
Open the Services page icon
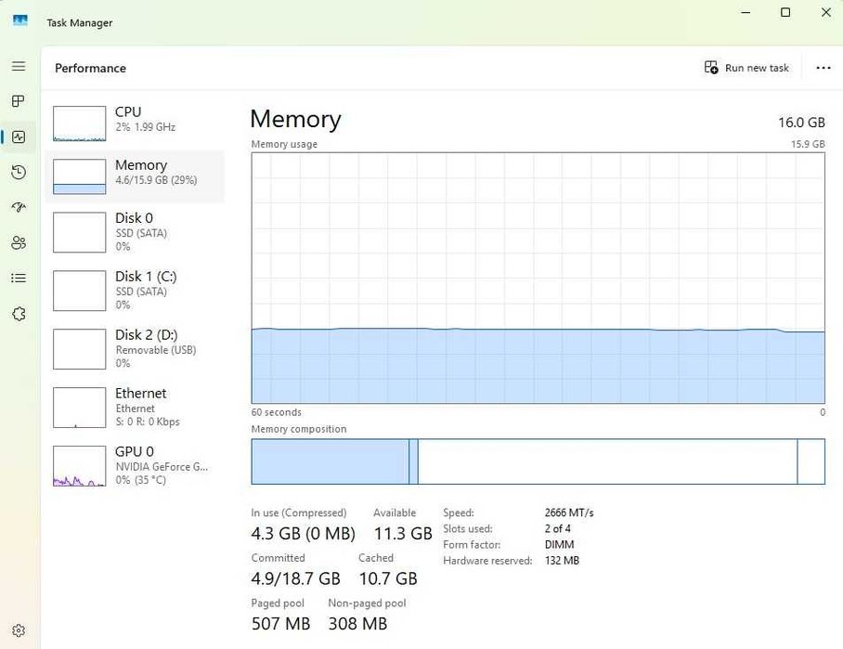click(x=19, y=314)
